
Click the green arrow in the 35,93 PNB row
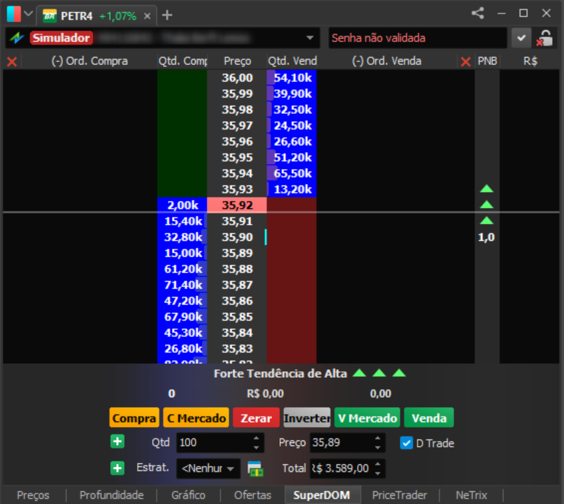tap(486, 189)
